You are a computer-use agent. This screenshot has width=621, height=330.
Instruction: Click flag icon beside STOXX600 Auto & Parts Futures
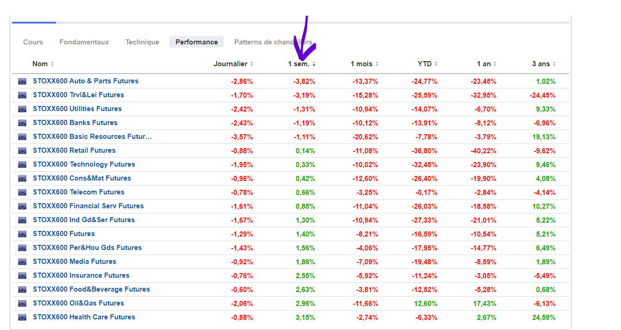pos(22,81)
